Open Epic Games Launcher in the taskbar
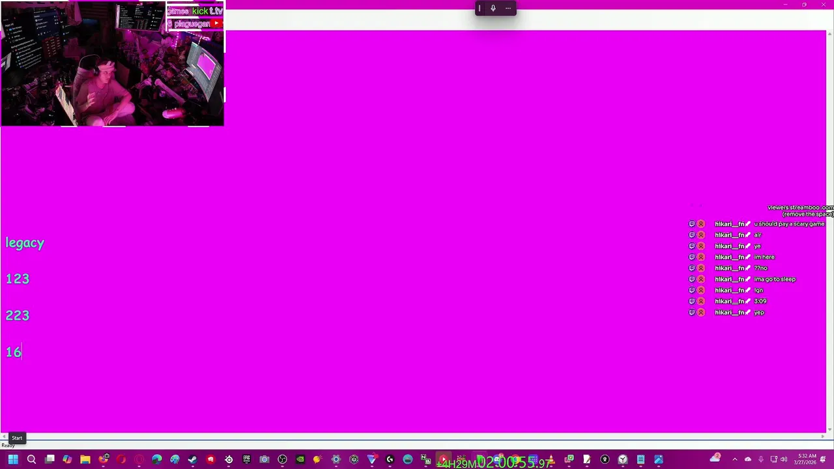Image resolution: width=834 pixels, height=469 pixels. pos(246,459)
